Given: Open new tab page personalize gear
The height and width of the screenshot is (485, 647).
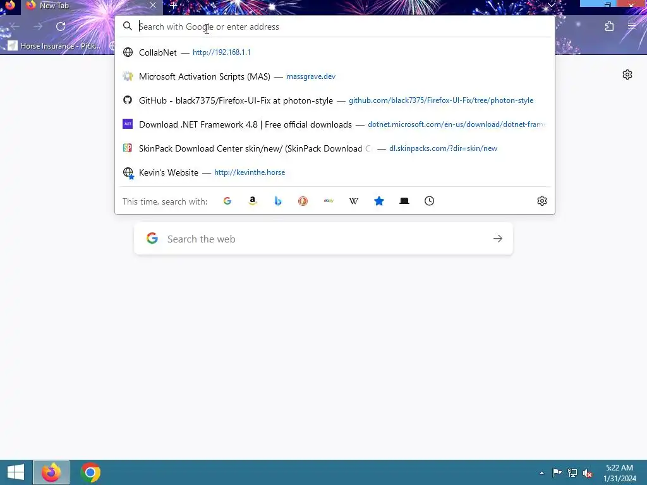Looking at the screenshot, I should coord(627,75).
